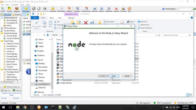This screenshot has height=110, width=196.
Task: Open VIP Acceleration in BitComet sidebar
Action: 10,28
